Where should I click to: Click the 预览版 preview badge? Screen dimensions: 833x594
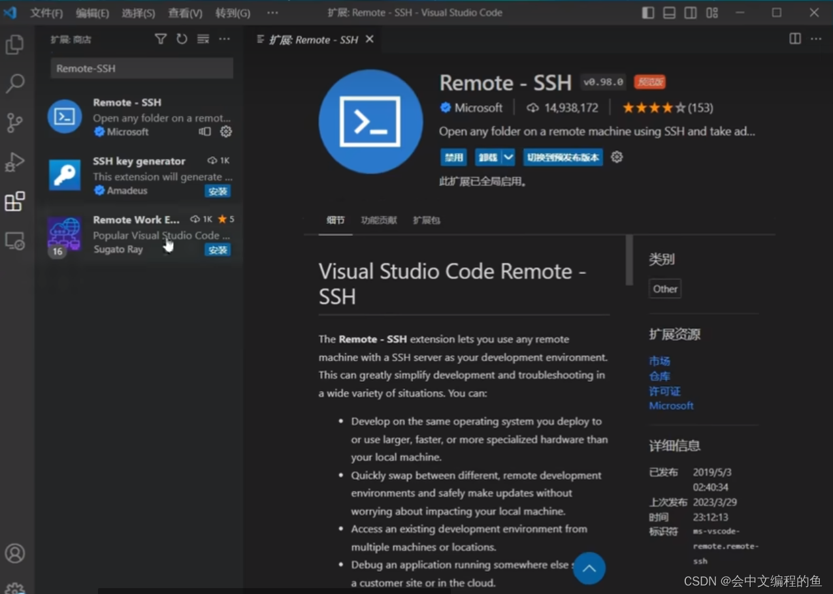pyautogui.click(x=650, y=82)
